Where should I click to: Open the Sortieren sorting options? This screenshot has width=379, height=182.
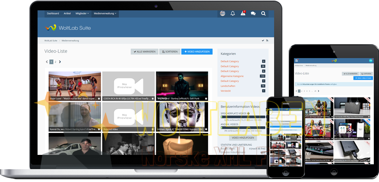(170, 52)
